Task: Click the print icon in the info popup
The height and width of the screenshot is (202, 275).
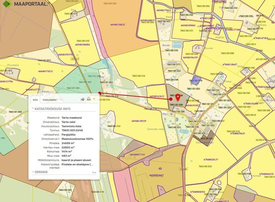Action: click(89, 99)
